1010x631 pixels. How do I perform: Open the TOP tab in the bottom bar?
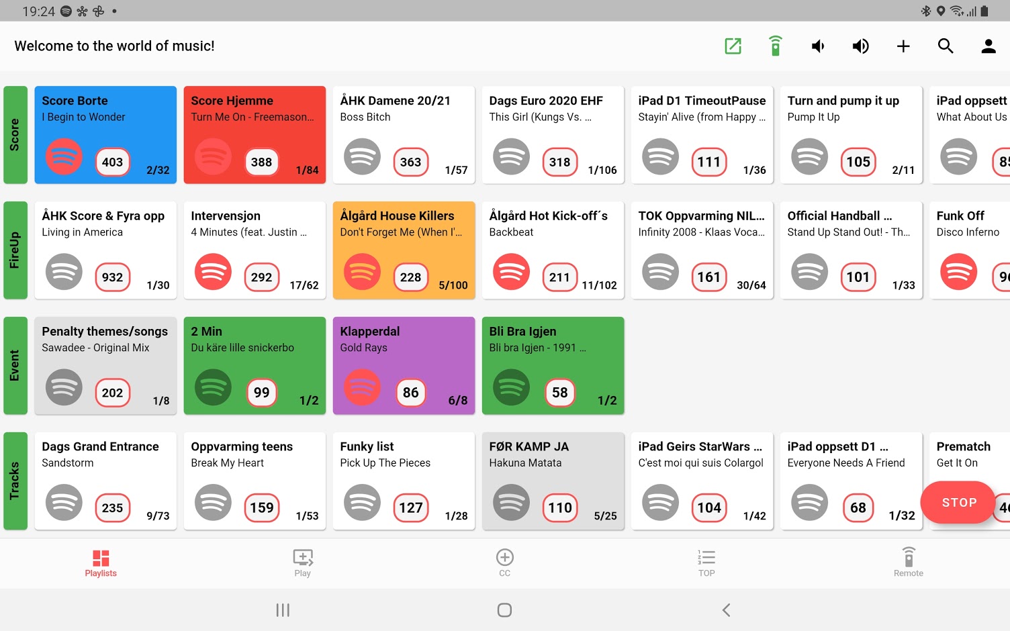[x=706, y=563]
